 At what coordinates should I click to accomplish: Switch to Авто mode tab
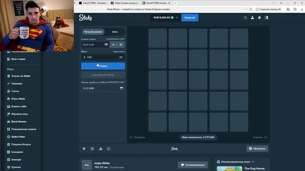[115, 32]
